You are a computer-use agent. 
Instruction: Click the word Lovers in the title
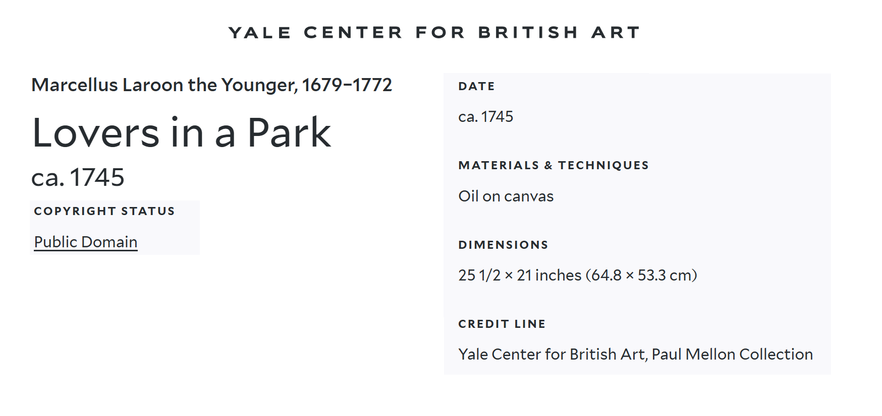[96, 133]
